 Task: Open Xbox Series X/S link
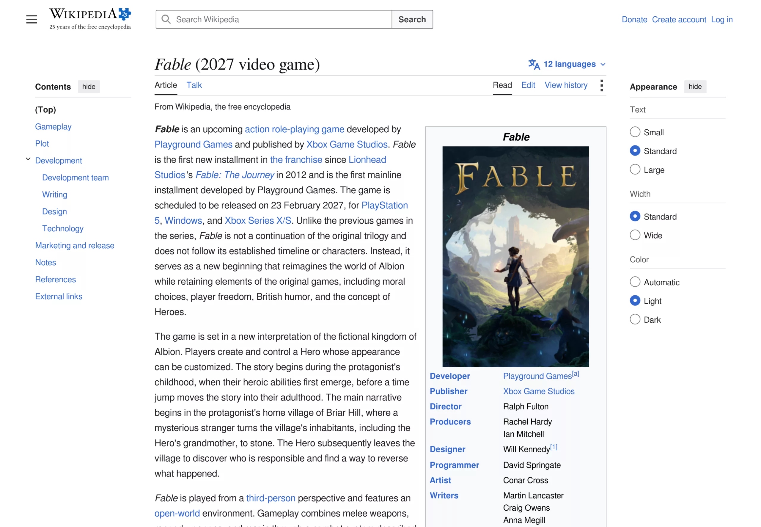(258, 220)
